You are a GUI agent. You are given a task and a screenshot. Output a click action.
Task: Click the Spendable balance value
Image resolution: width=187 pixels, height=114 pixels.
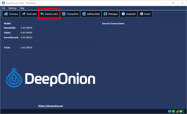coord(26,28)
